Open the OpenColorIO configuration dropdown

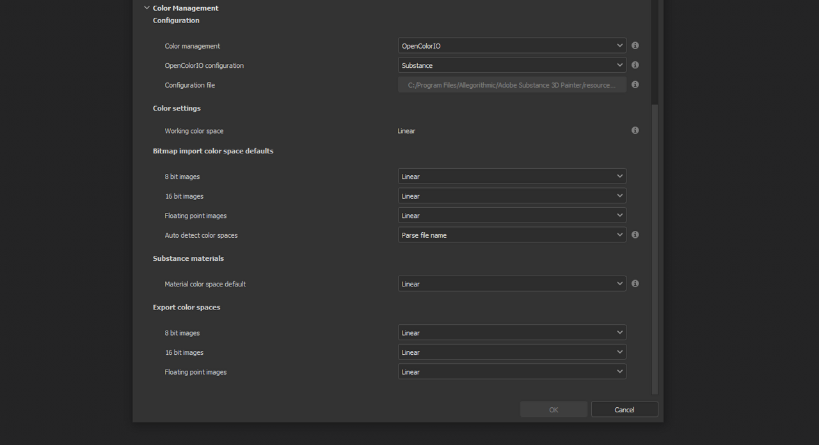(x=512, y=65)
